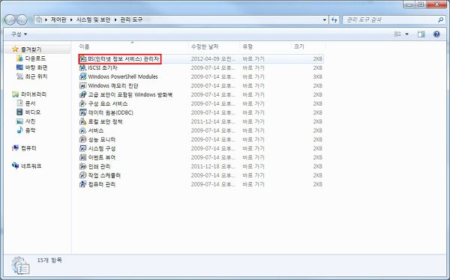Click the address bar folder icon

pyautogui.click(x=39, y=19)
